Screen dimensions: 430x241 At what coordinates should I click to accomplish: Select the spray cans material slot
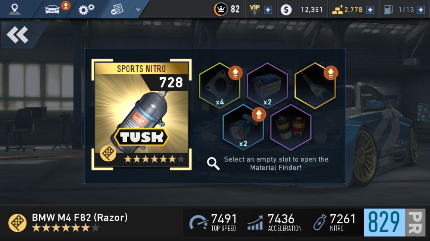coord(291,127)
